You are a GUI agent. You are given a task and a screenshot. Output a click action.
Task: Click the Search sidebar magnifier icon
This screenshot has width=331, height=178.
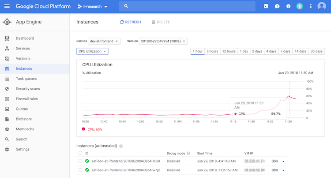7,139
